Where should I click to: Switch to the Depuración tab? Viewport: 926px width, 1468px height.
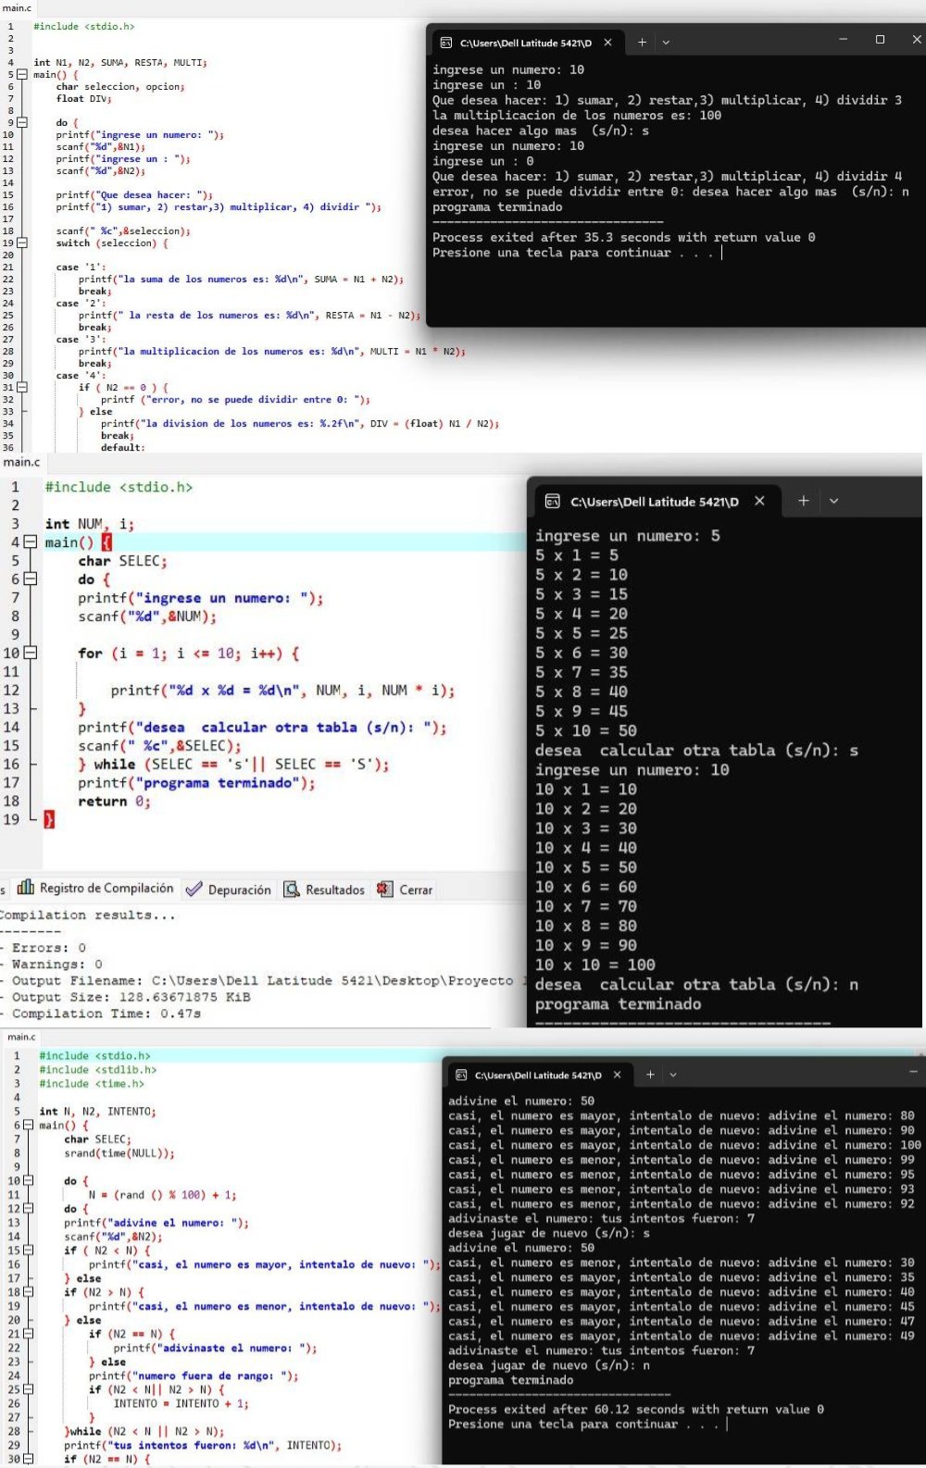pos(229,890)
